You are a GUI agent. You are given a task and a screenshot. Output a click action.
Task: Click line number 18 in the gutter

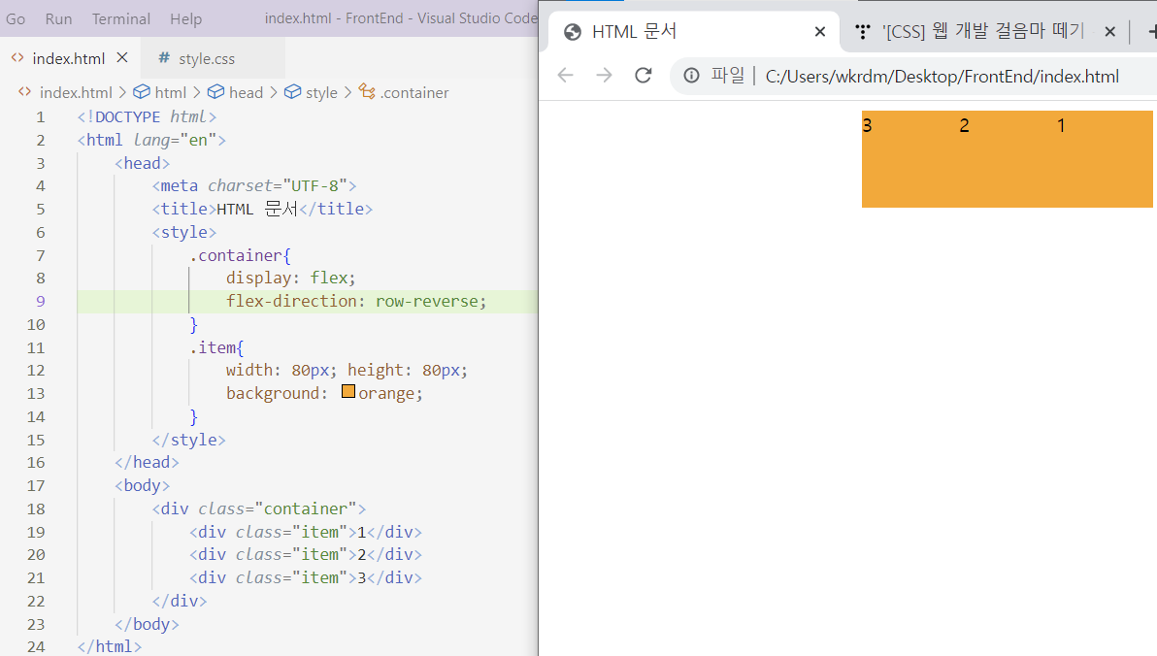pyautogui.click(x=36, y=509)
